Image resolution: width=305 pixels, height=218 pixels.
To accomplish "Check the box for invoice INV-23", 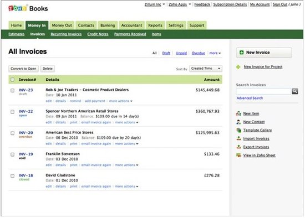I will coord(12,90).
